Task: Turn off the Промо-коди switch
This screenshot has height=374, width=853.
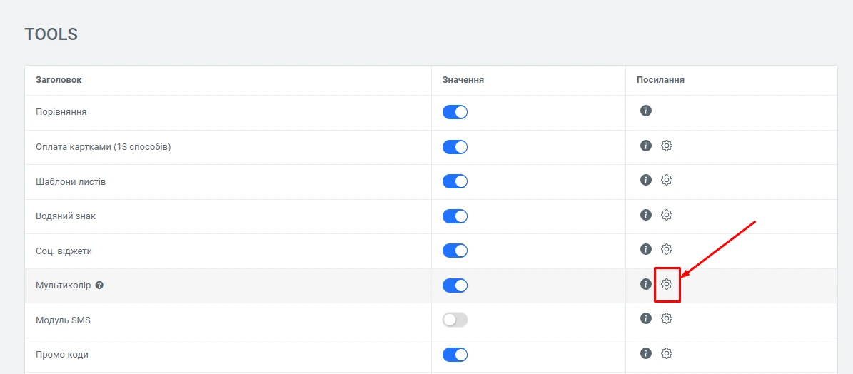Action: click(x=455, y=355)
